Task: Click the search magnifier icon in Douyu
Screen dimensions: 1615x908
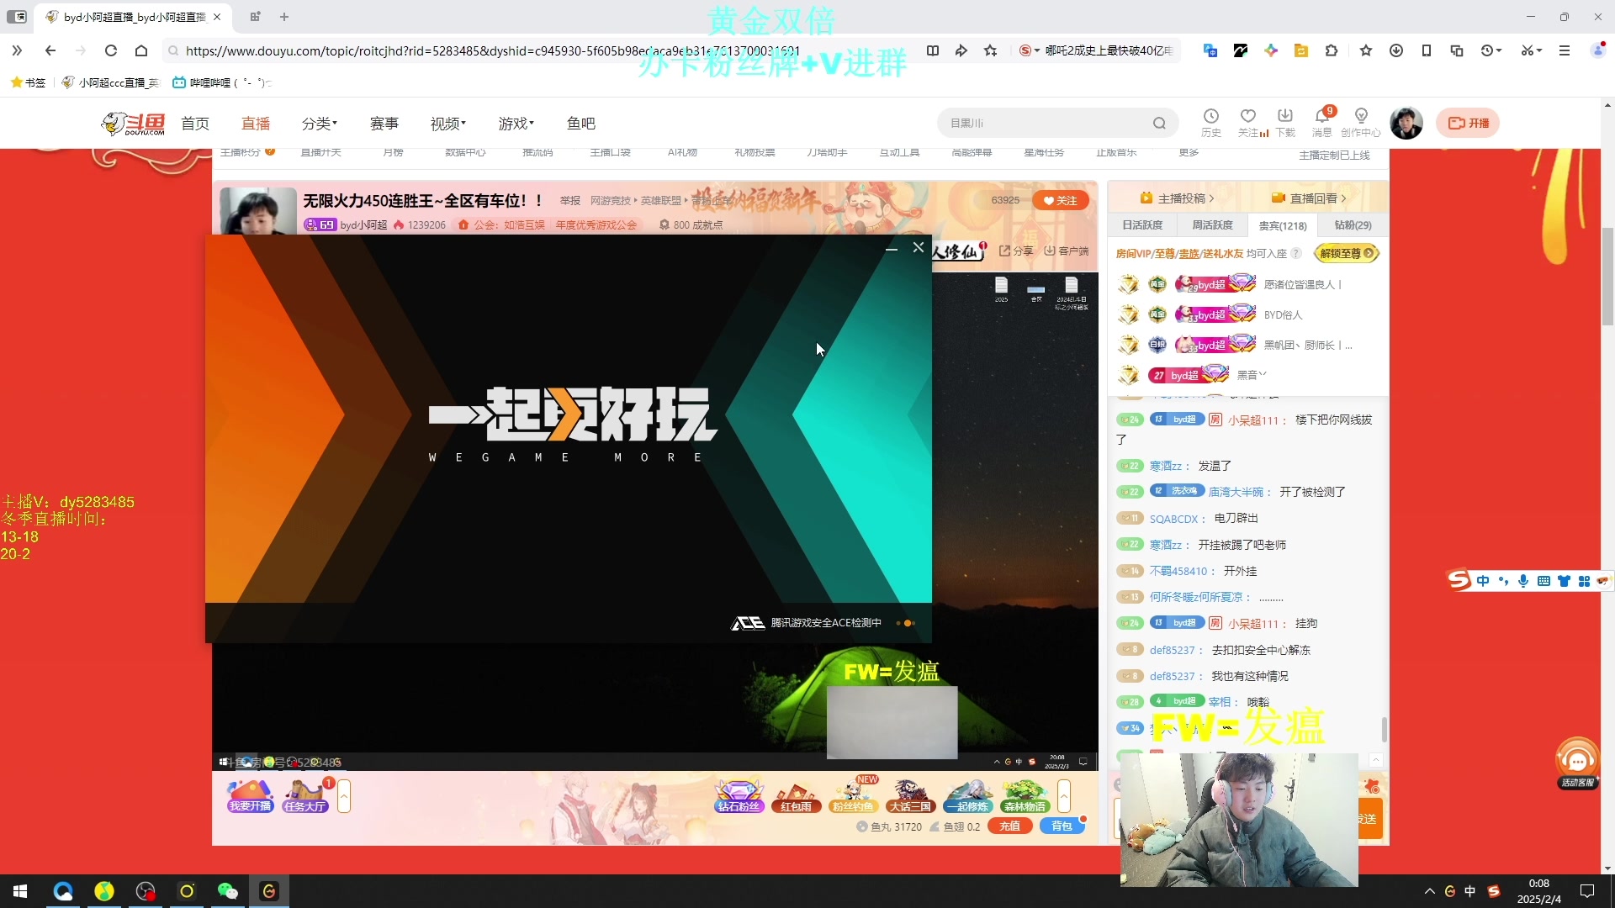Action: (x=1159, y=123)
